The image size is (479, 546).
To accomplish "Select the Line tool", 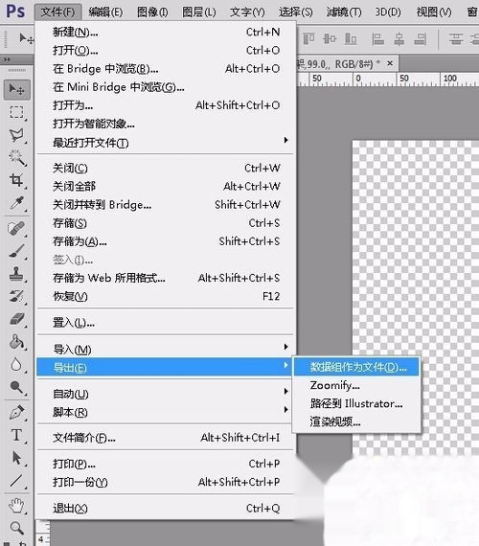I will pyautogui.click(x=16, y=481).
